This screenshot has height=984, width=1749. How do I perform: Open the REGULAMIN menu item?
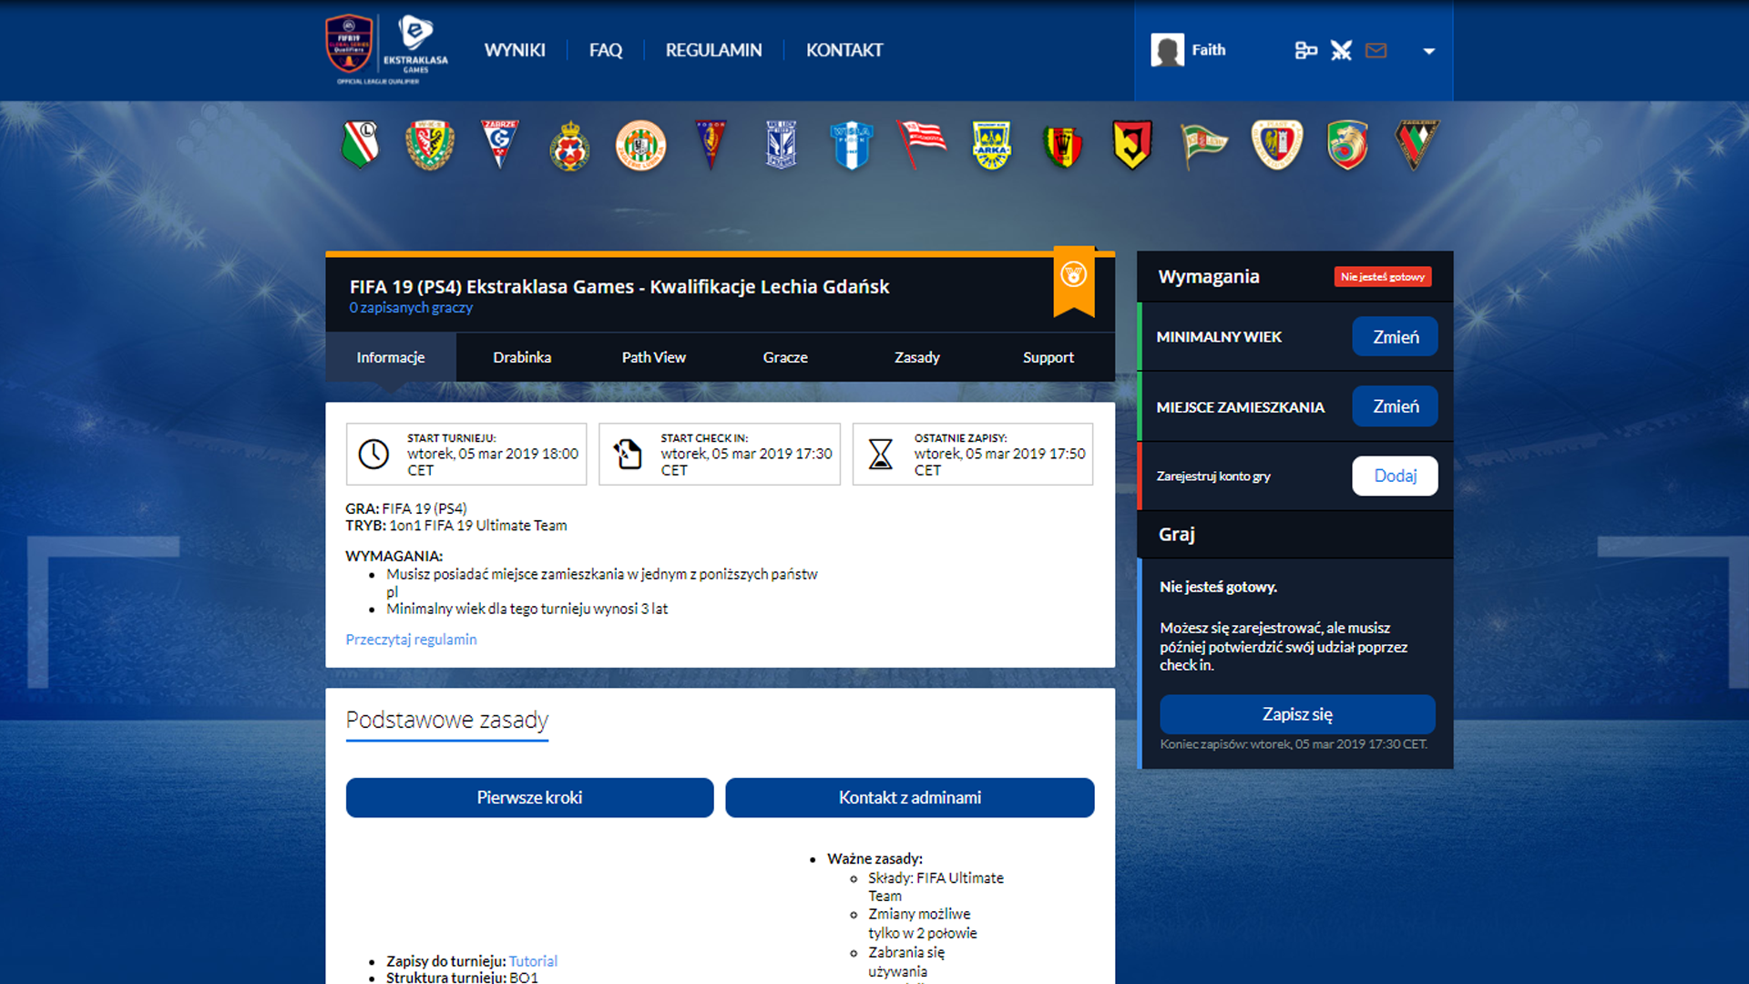pos(713,50)
